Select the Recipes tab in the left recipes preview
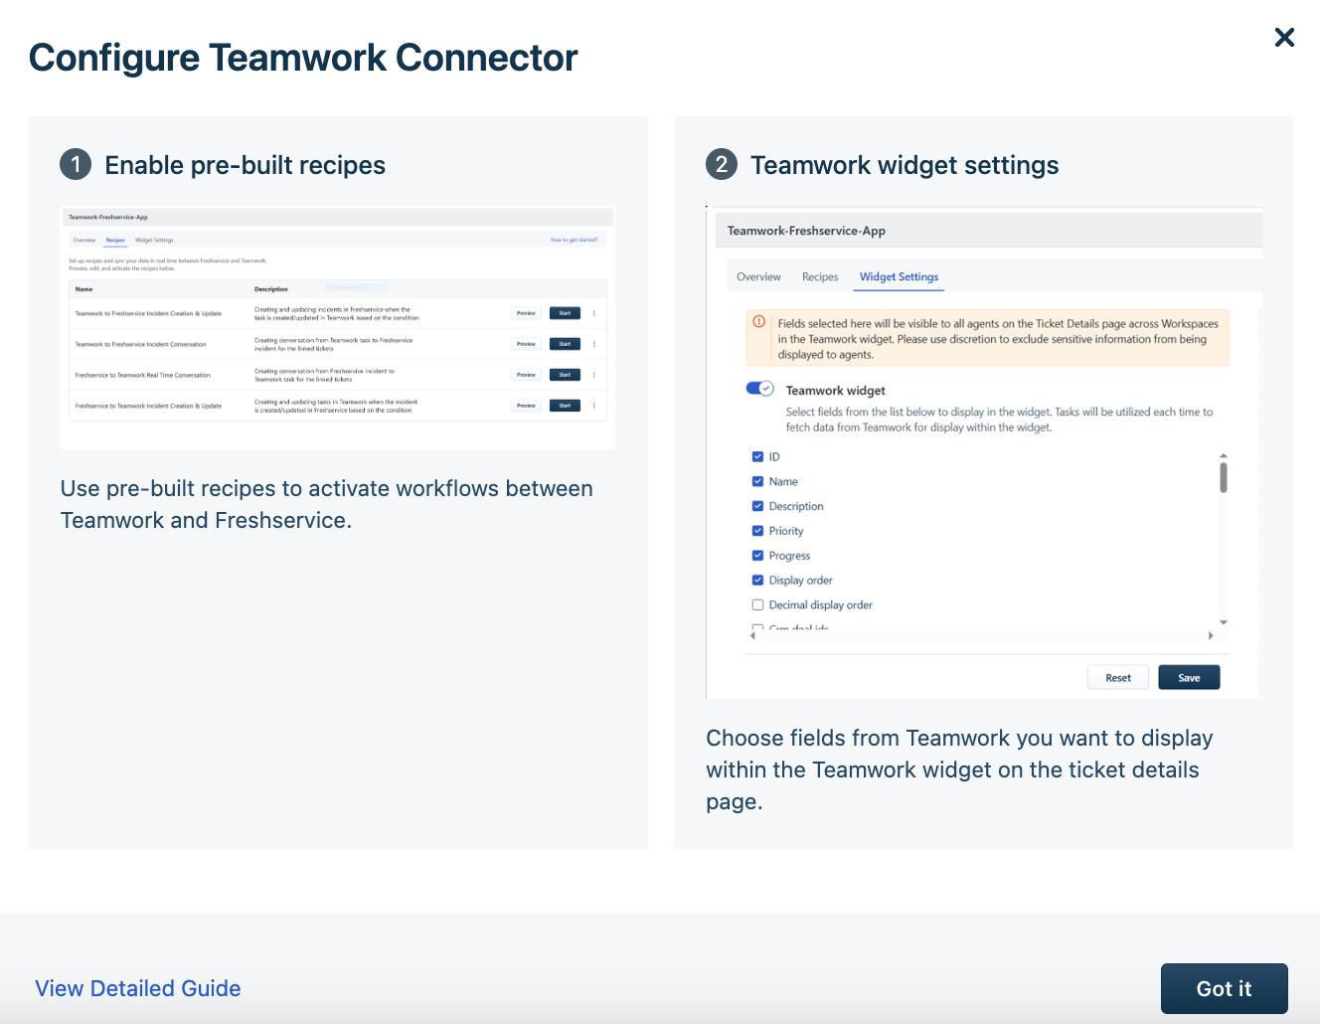This screenshot has height=1024, width=1320. click(x=115, y=240)
